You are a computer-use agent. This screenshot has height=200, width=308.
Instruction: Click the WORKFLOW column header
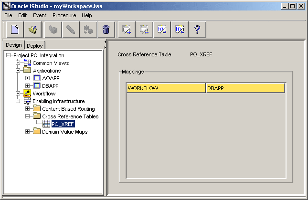tap(166, 88)
